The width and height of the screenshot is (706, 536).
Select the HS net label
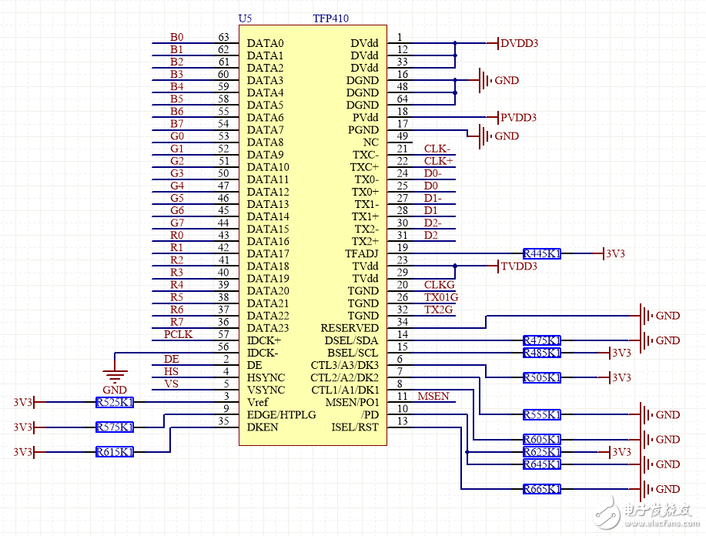coord(171,371)
